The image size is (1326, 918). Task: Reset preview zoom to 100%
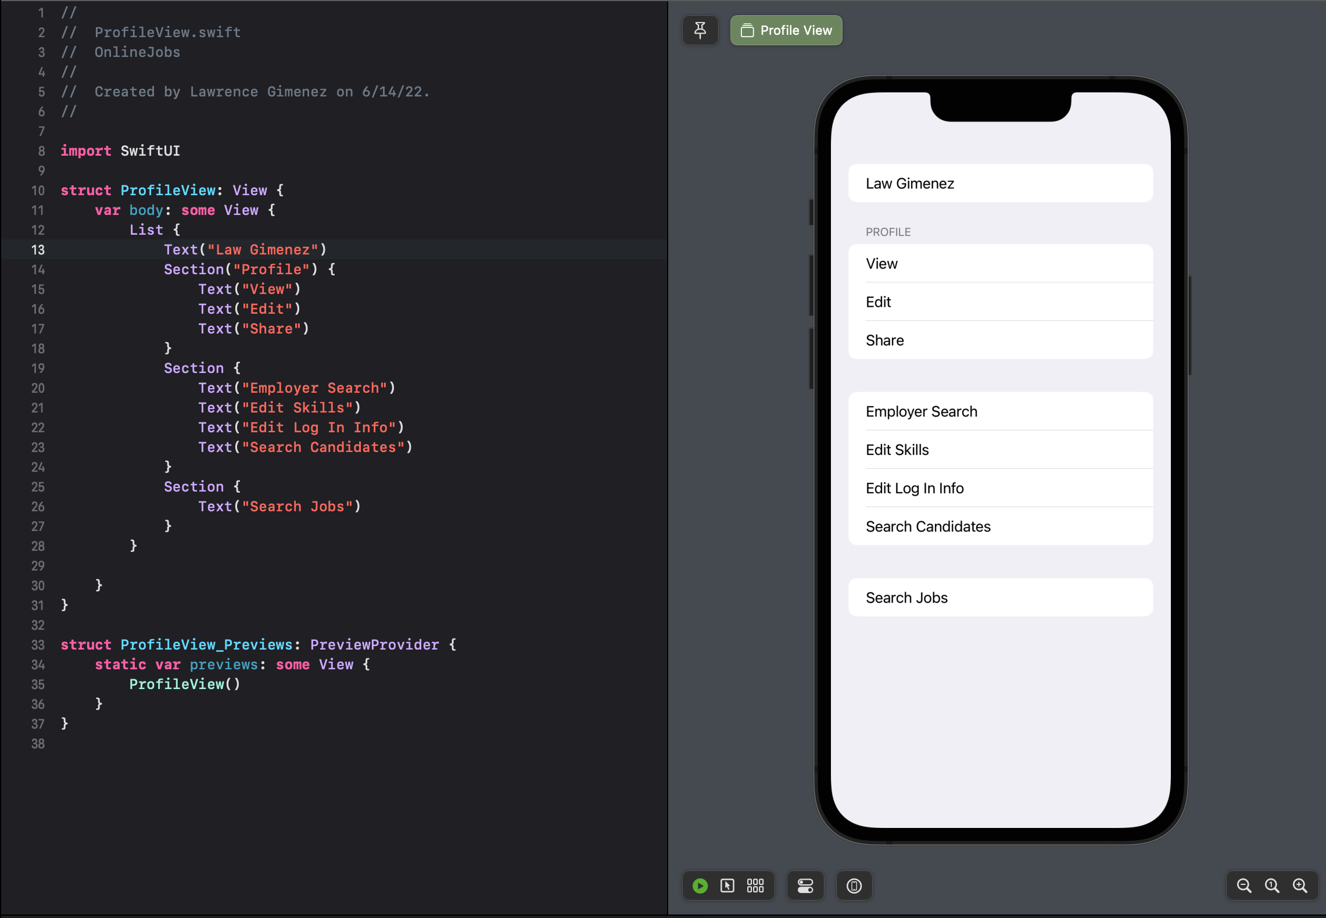[1272, 885]
